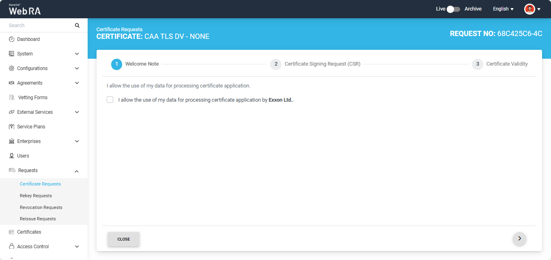Click the Service Plans icon
This screenshot has width=551, height=260.
pyautogui.click(x=11, y=127)
